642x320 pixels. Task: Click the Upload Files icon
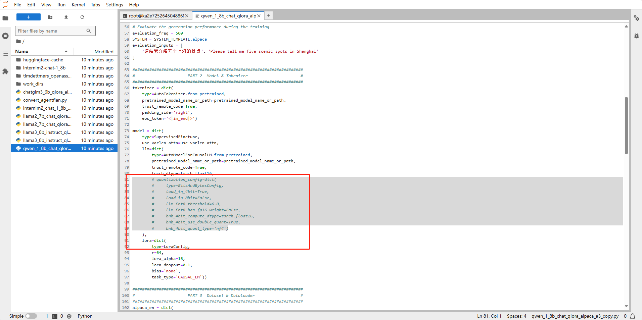tap(66, 17)
